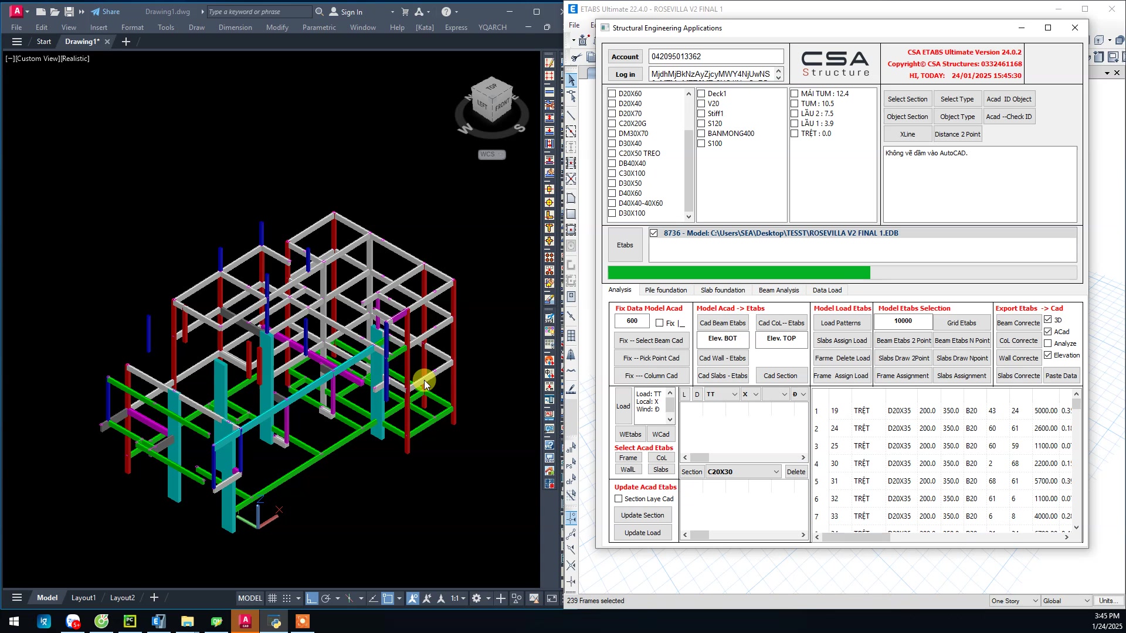Click the green progress bar
This screenshot has width=1126, height=633.
click(x=739, y=273)
